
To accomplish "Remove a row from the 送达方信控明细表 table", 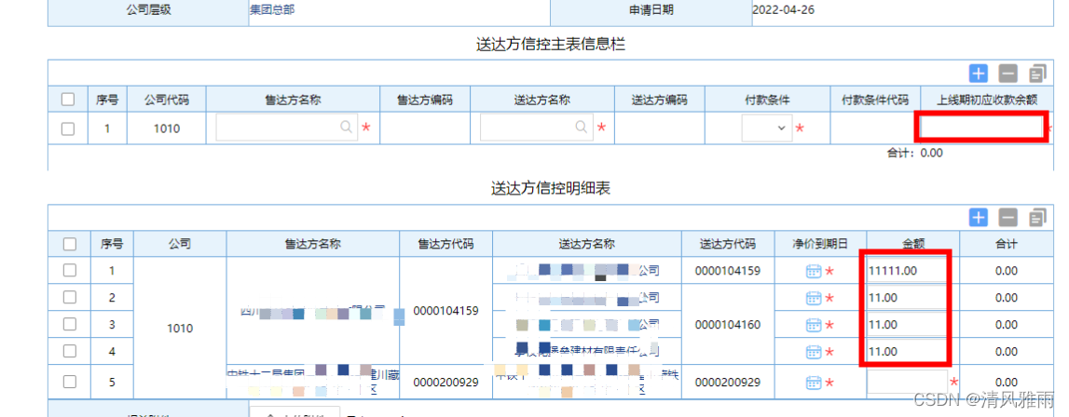I will click(1008, 218).
